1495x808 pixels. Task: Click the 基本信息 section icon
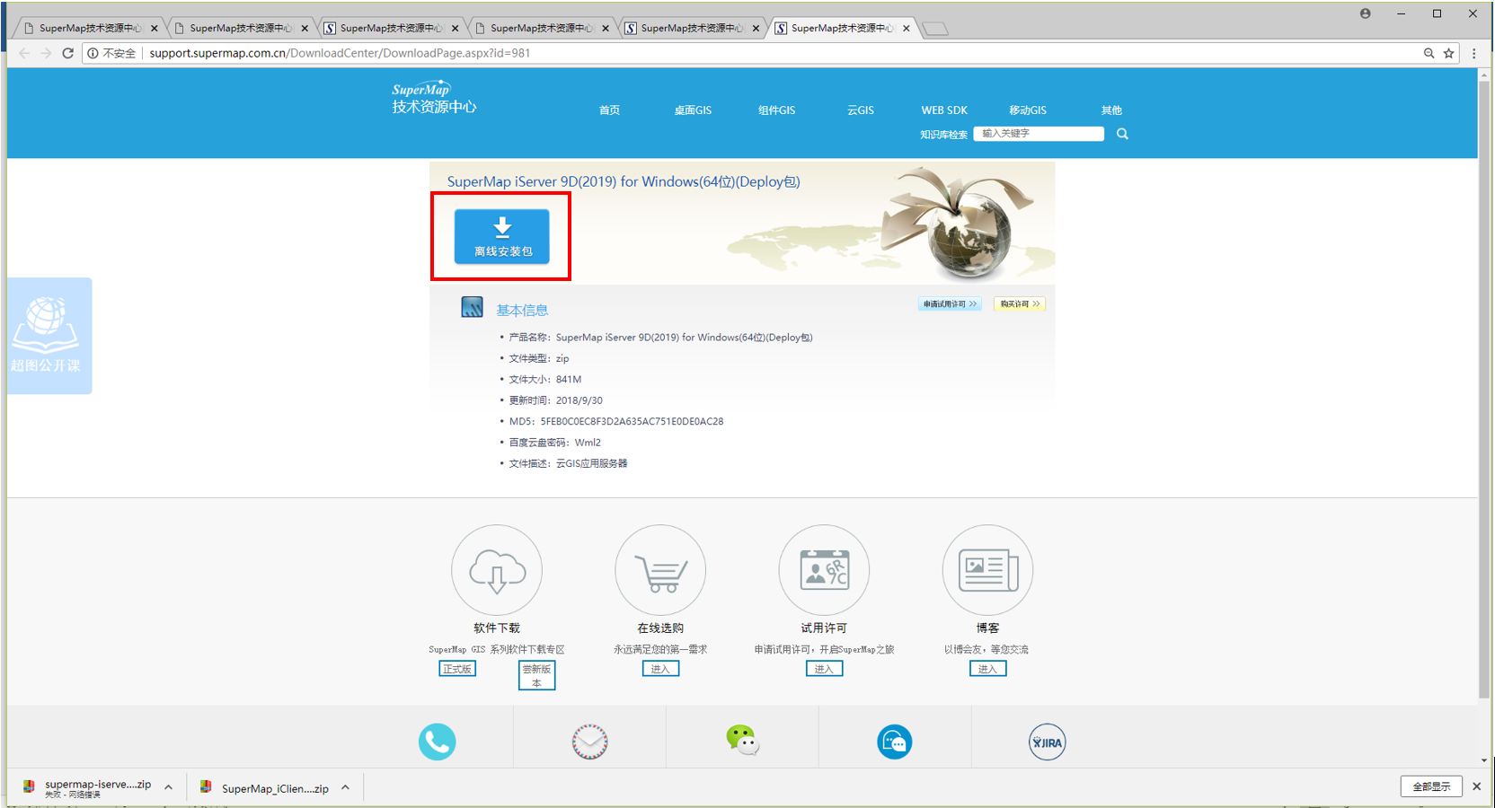[x=472, y=307]
